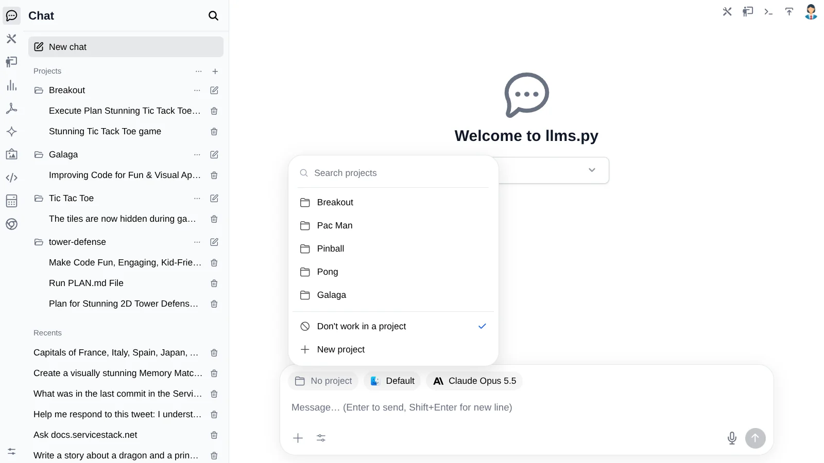Viewport: 824px width, 463px height.
Task: Click New project in dropdown
Action: 393,349
